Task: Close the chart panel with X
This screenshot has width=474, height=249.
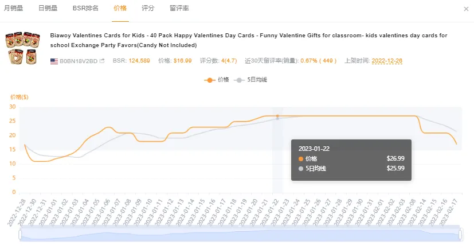Action: [x=465, y=9]
